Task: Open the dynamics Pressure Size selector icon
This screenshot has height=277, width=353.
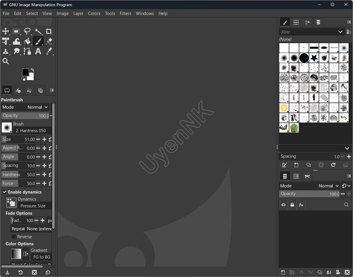Action: click(11, 203)
